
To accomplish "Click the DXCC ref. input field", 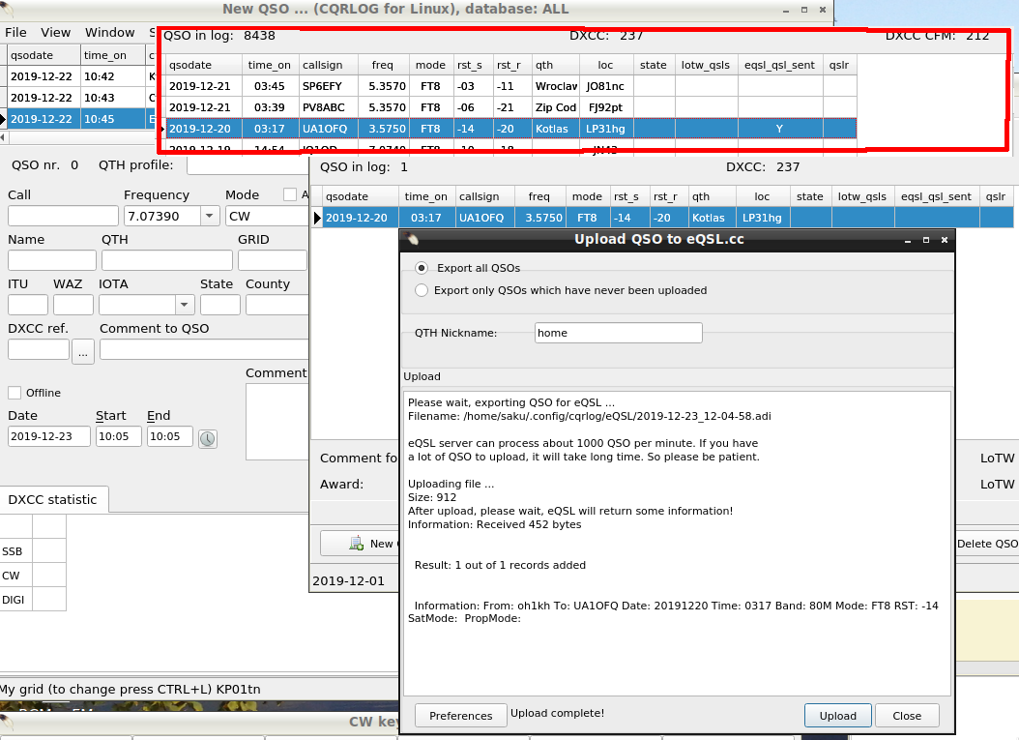I will click(x=39, y=349).
